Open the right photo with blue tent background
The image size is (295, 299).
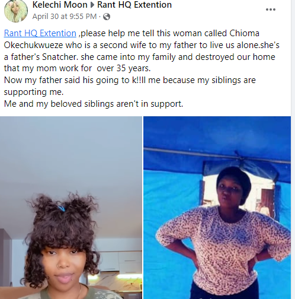point(217,208)
